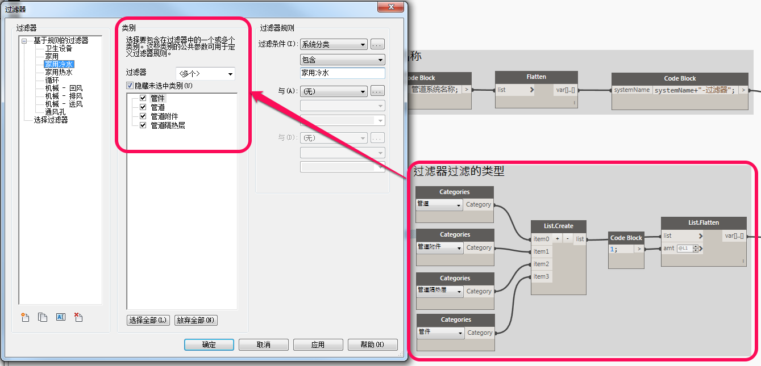This screenshot has width=761, height=366.
Task: Select 家用冷水 filter in tree
Action: click(x=59, y=64)
